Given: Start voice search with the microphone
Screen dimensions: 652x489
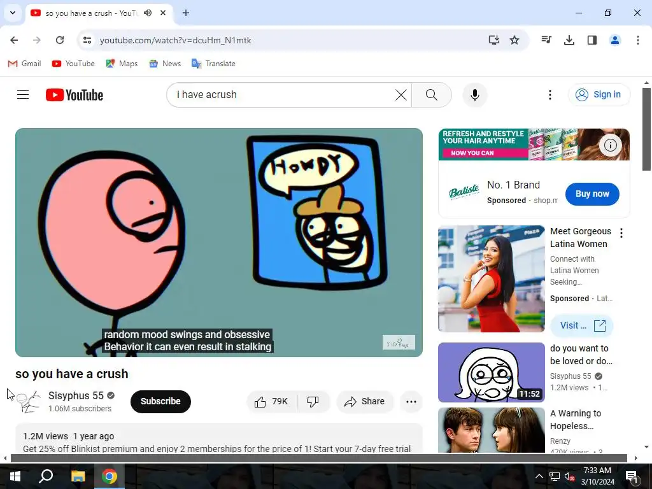Looking at the screenshot, I should pos(475,95).
